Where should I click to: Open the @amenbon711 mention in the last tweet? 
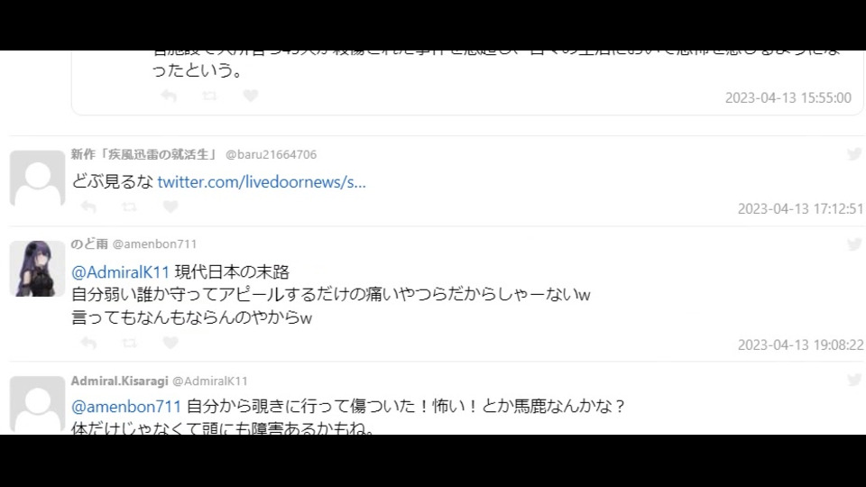click(x=126, y=407)
